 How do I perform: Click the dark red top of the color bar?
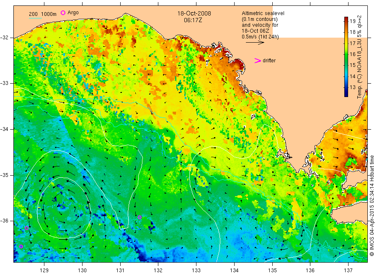point(346,19)
